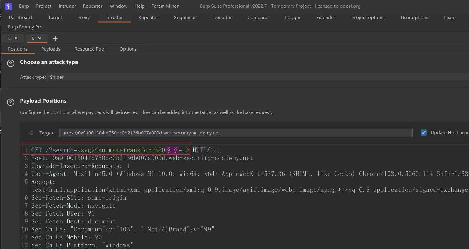Open the Repeater menu in menu bar
469x249 pixels.
click(x=93, y=6)
